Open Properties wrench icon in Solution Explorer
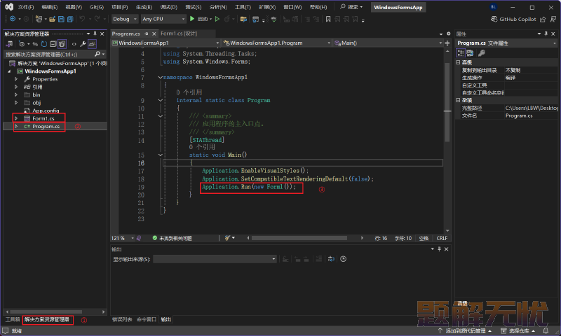 [83, 44]
